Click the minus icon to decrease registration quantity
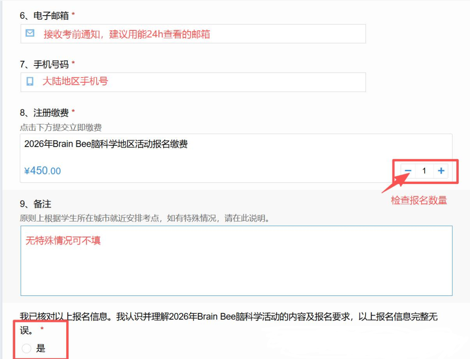Screen dimensions: 470x359 tap(407, 171)
